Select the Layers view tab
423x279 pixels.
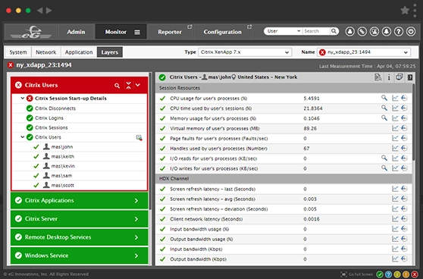coord(109,52)
